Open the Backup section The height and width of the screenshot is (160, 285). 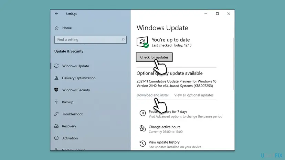67,102
